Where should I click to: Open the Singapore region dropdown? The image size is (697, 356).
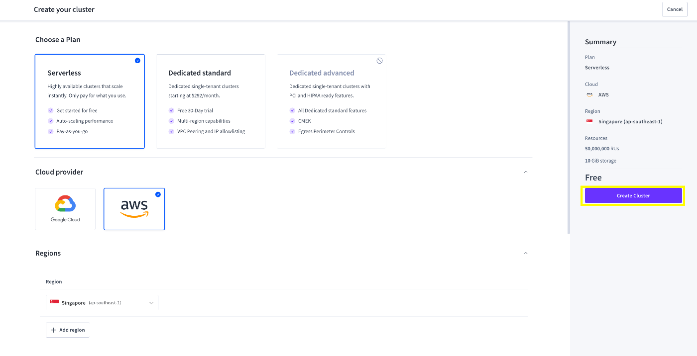tap(102, 303)
